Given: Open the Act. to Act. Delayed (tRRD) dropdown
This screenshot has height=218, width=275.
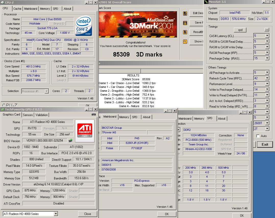Looking at the screenshot, I should [x=267, y=101].
